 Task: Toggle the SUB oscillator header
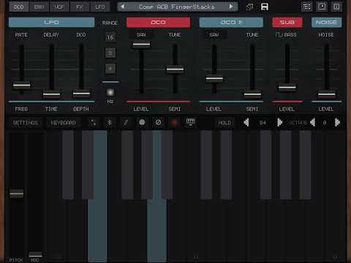click(287, 22)
